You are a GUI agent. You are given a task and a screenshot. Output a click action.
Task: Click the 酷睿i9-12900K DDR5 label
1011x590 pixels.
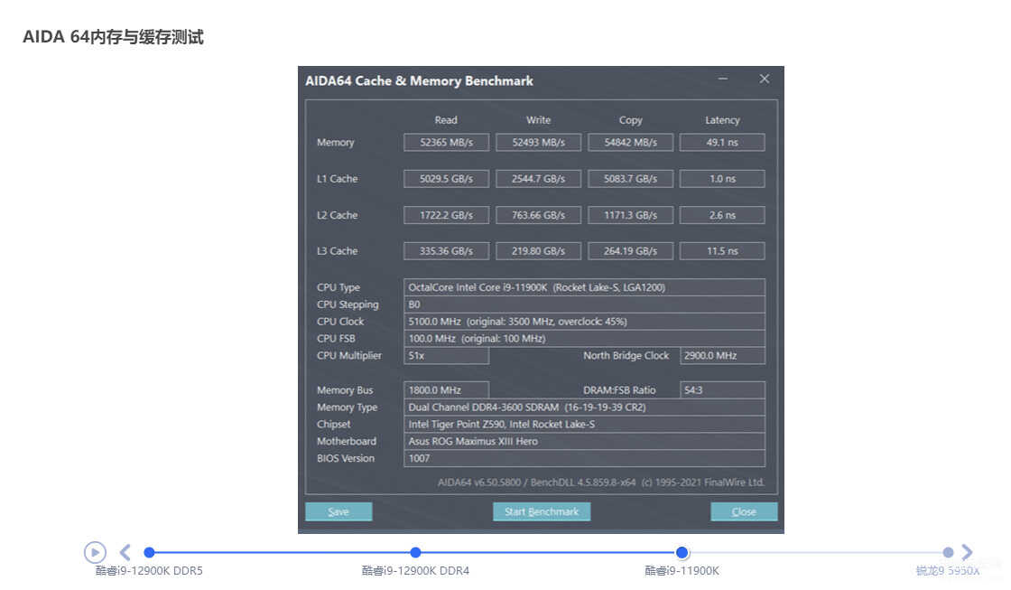pyautogui.click(x=149, y=571)
